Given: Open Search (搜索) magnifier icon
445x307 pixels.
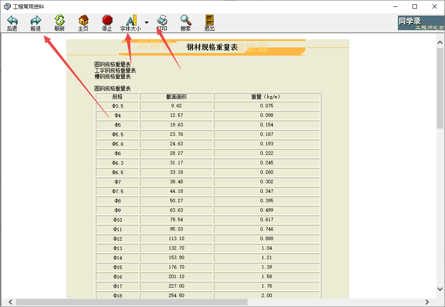Looking at the screenshot, I should 186,20.
